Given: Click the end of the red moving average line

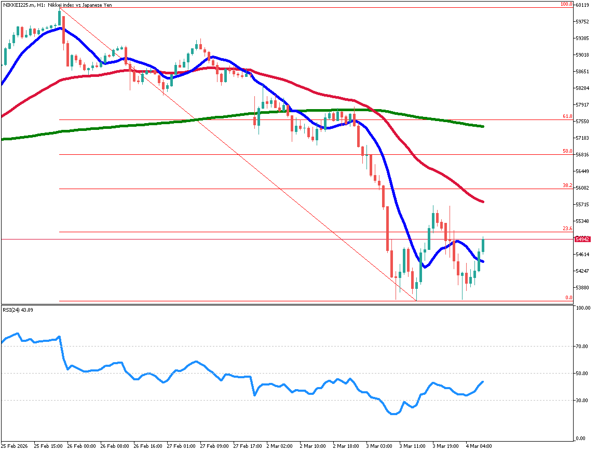Looking at the screenshot, I should 483,202.
